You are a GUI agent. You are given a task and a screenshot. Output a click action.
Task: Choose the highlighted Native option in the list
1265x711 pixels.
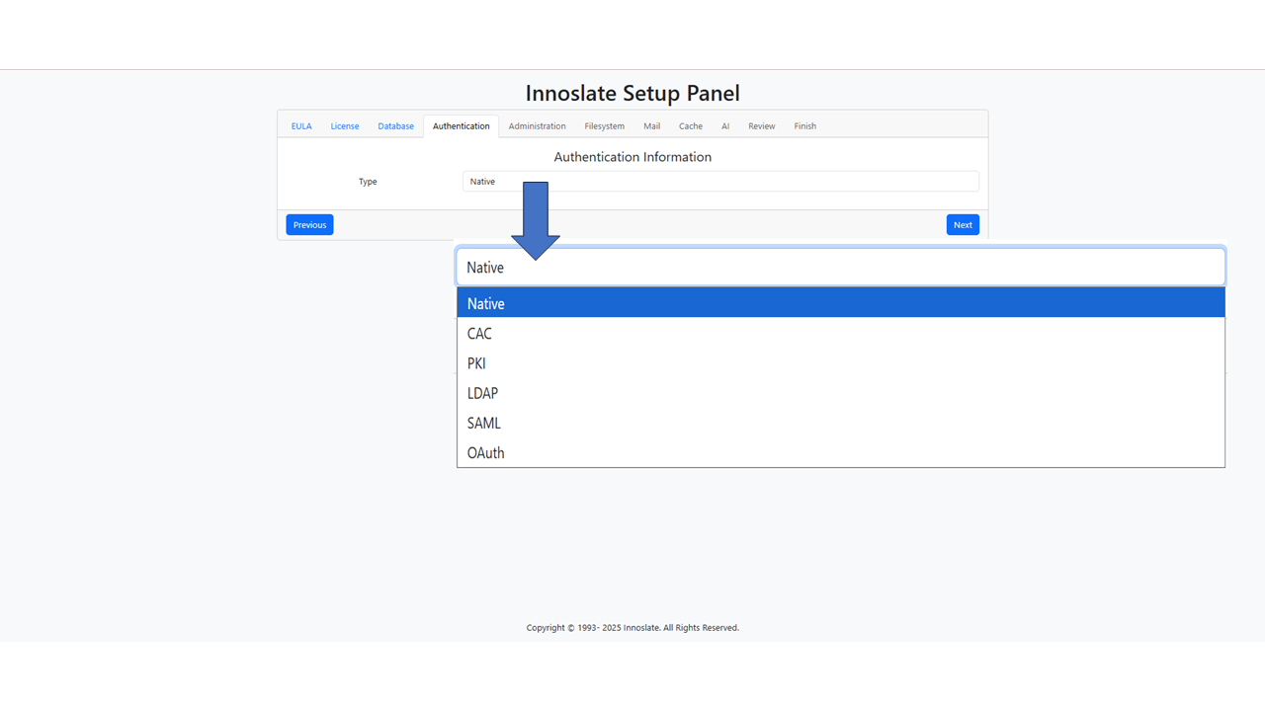click(x=841, y=303)
